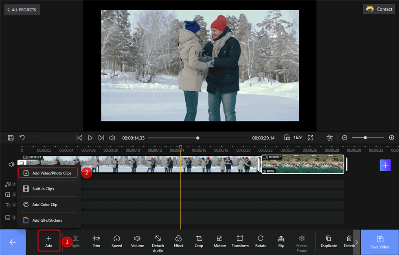The image size is (399, 255).
Task: Click the video preview image
Action: coord(200,65)
